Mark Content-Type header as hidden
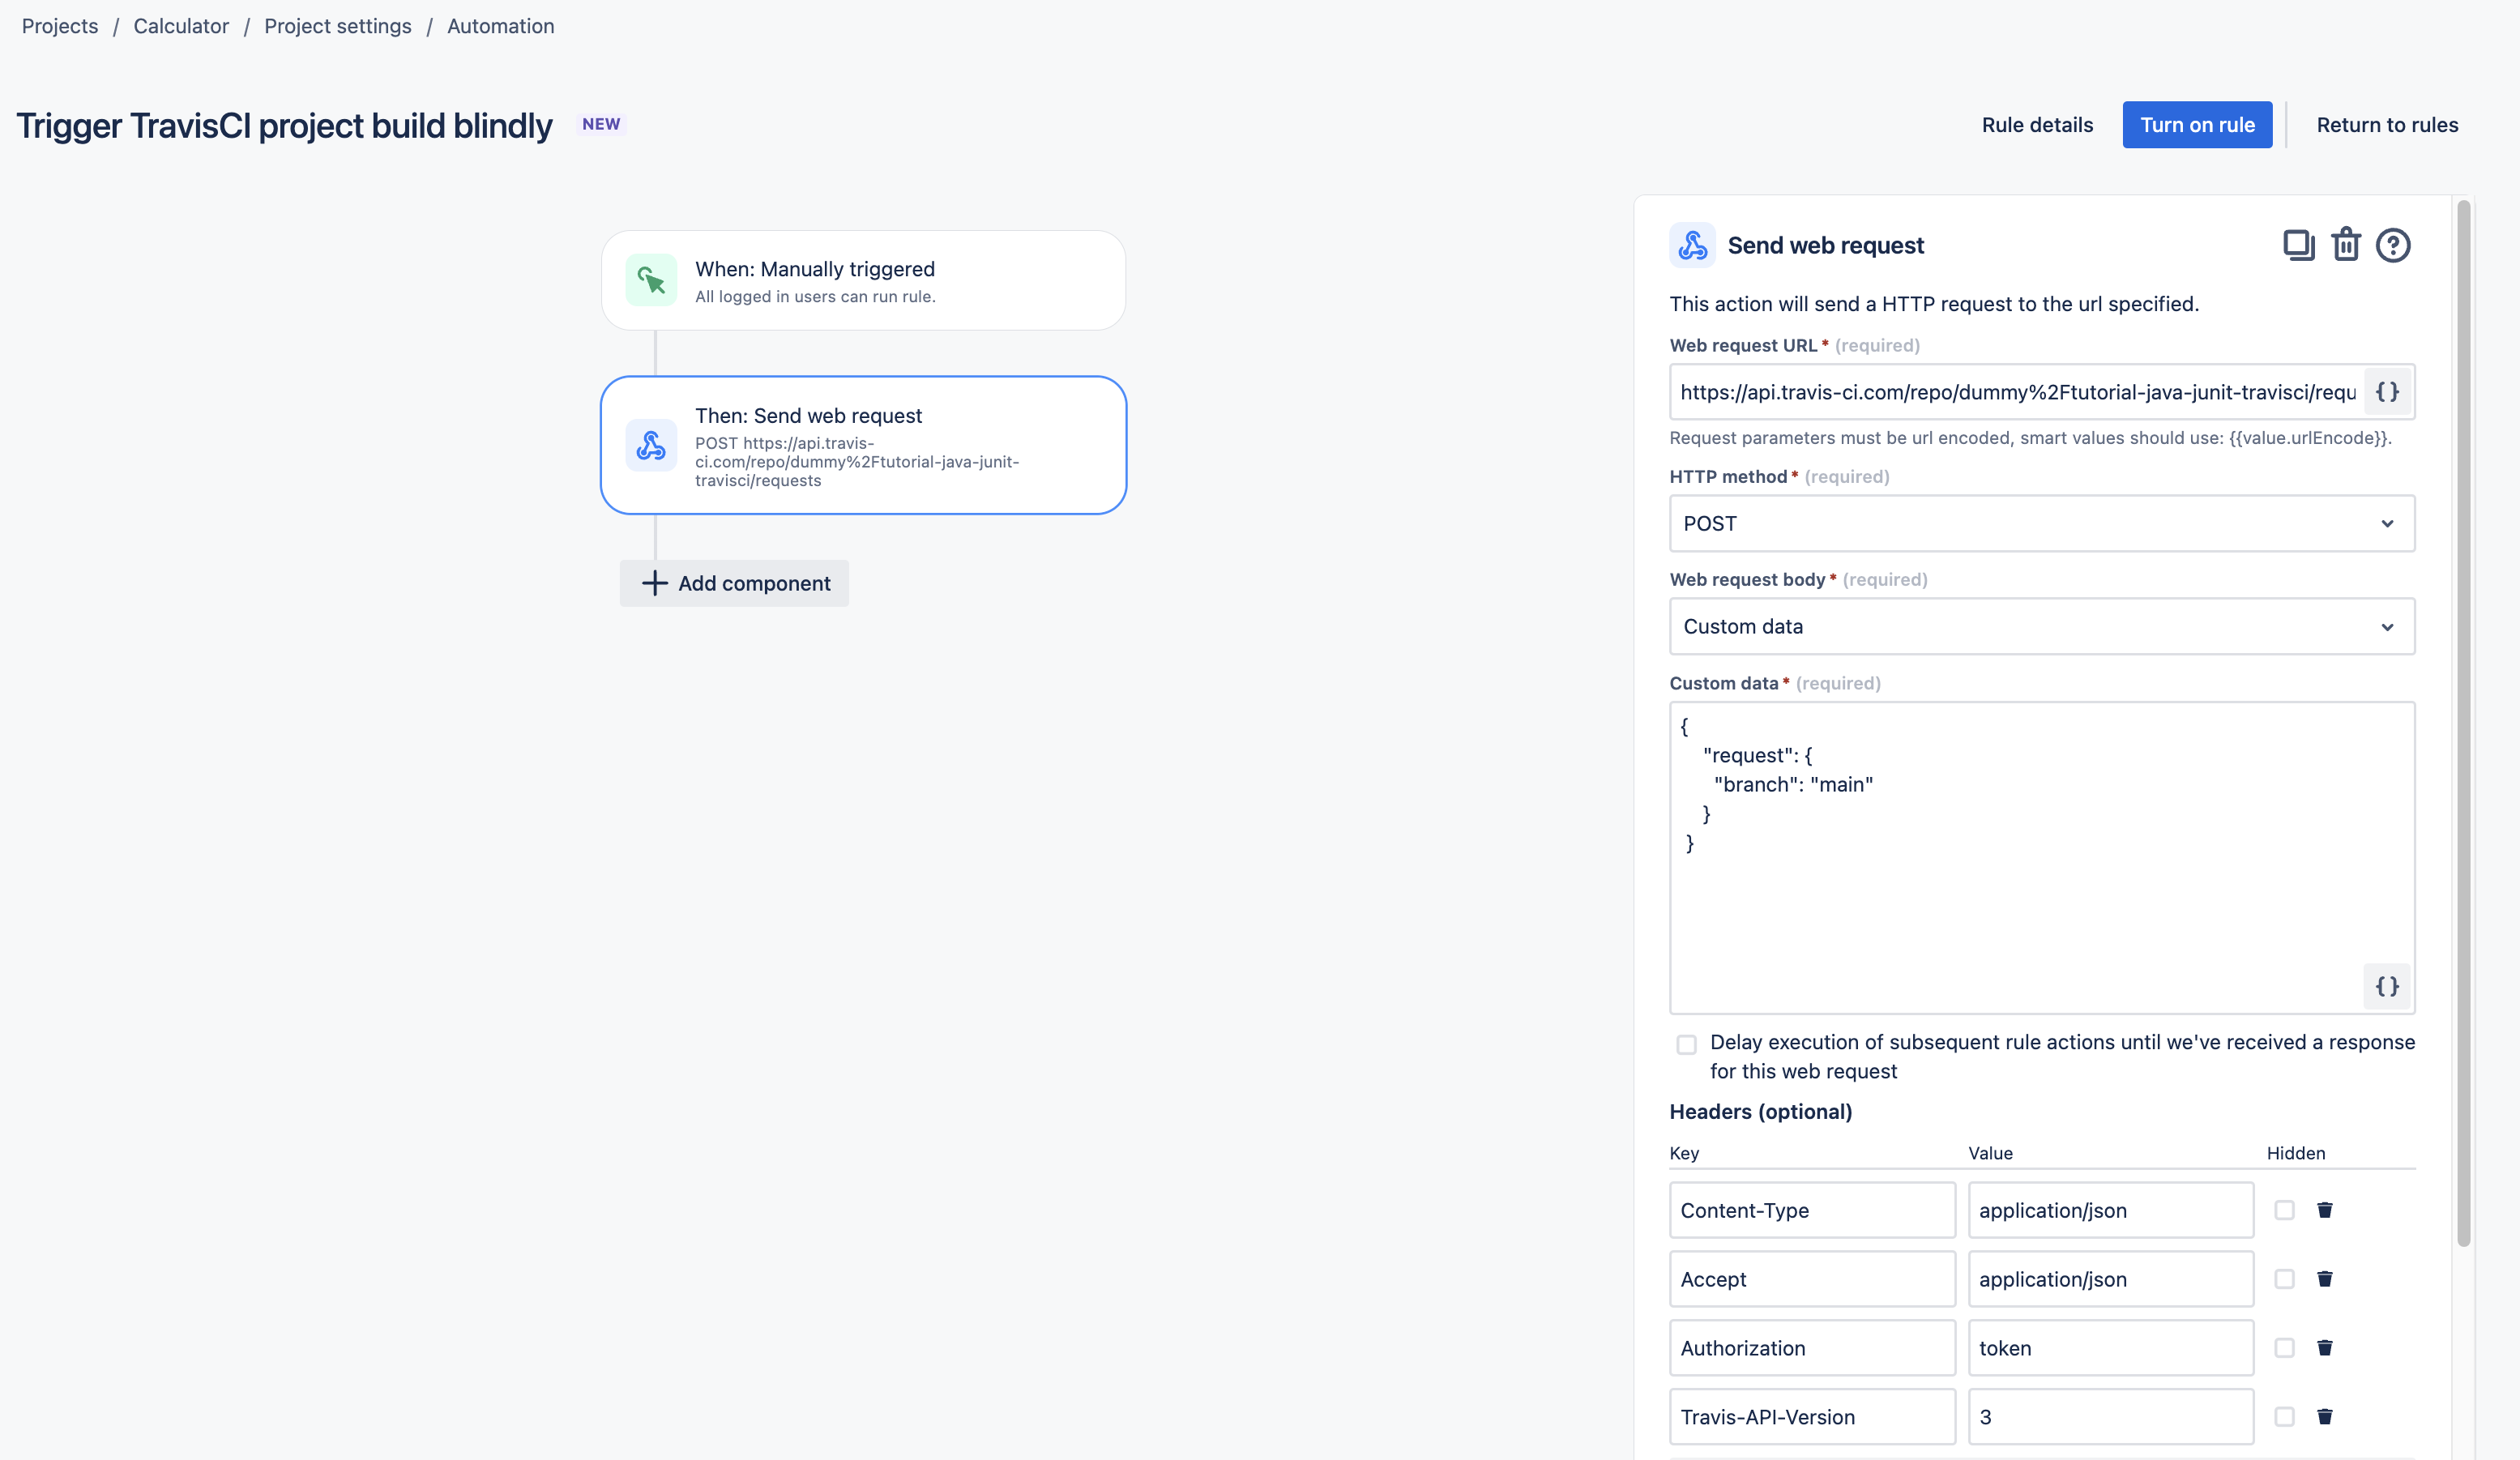 pyautogui.click(x=2285, y=1210)
